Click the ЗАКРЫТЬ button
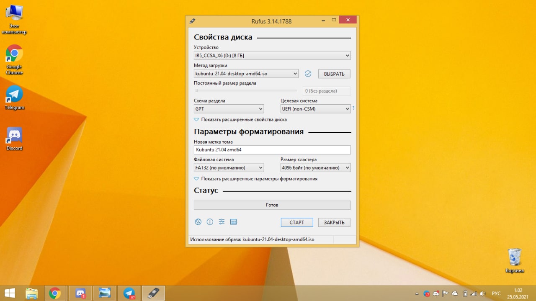This screenshot has width=536, height=301. (x=334, y=222)
